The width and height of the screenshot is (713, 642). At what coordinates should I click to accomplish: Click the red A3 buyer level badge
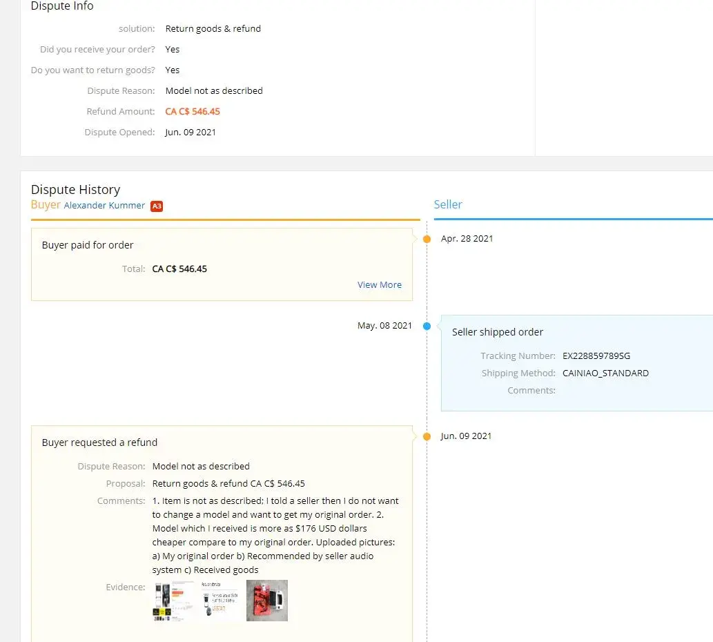point(157,206)
